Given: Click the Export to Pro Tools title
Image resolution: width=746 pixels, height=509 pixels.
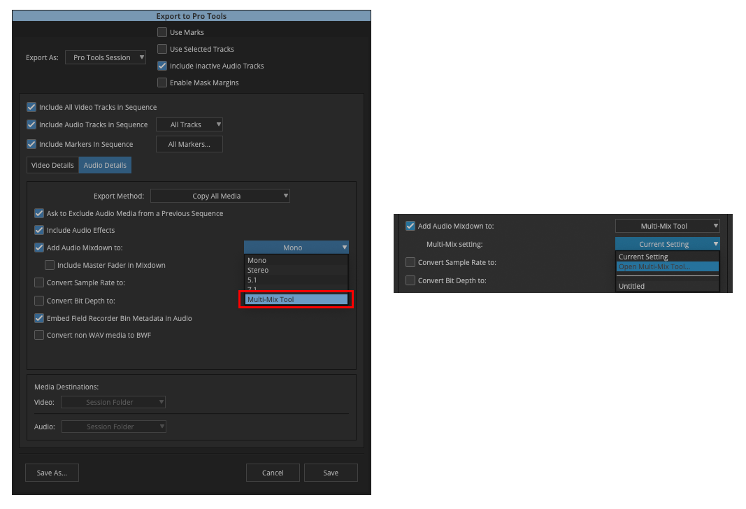Looking at the screenshot, I should (192, 16).
